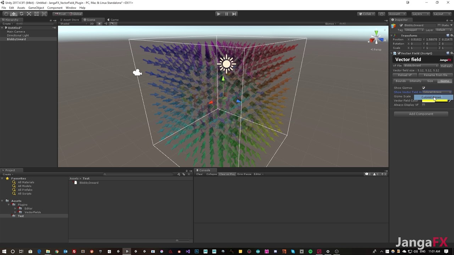The image size is (454, 255).
Task: Expand the VectorFields folder
Action: click(x=15, y=212)
